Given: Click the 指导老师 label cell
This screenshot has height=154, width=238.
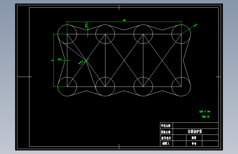Looking at the screenshot, I should point(166,138).
